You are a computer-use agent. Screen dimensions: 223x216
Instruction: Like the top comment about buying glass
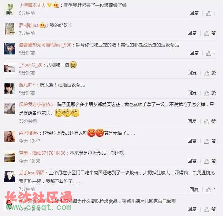point(211,13)
